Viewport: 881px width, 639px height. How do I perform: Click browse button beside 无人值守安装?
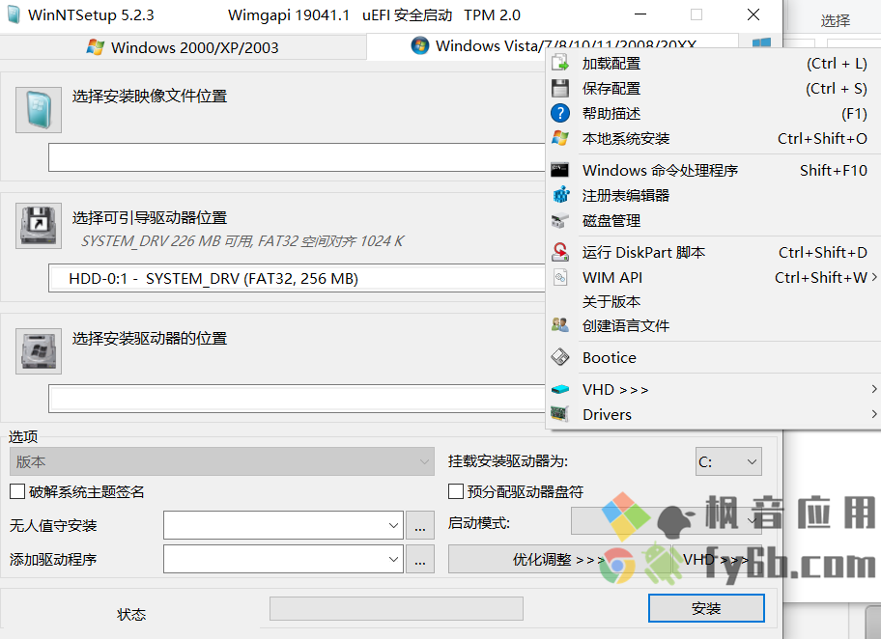click(419, 525)
